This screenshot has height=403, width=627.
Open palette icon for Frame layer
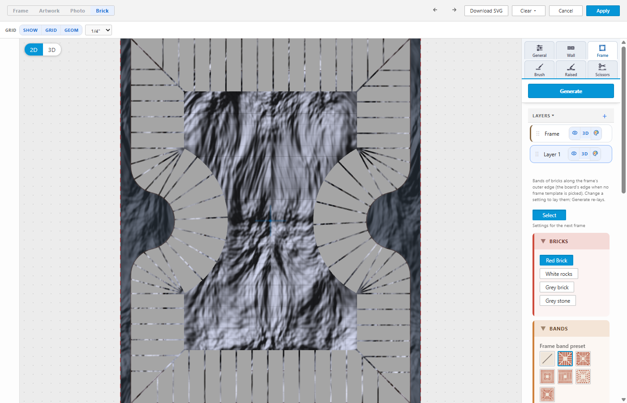pyautogui.click(x=596, y=133)
